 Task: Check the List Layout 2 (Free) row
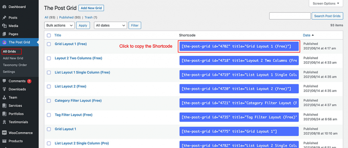pyautogui.click(x=49, y=86)
